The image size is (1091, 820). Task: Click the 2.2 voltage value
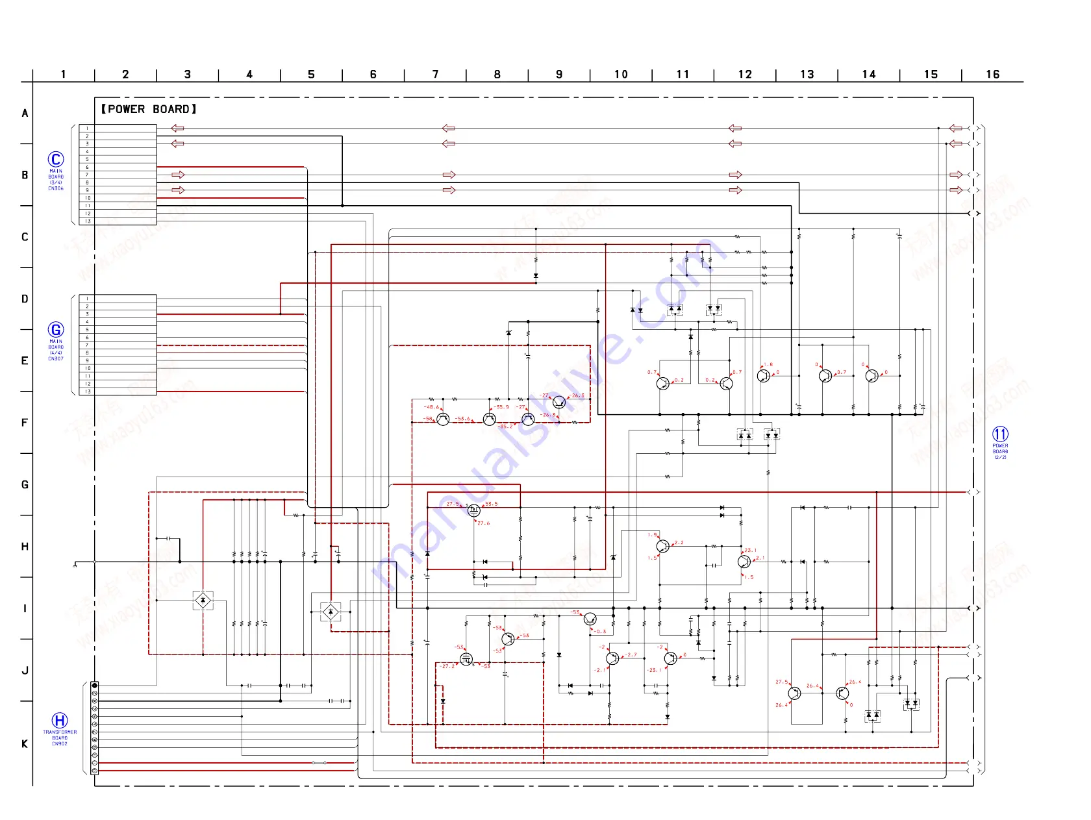click(x=679, y=542)
